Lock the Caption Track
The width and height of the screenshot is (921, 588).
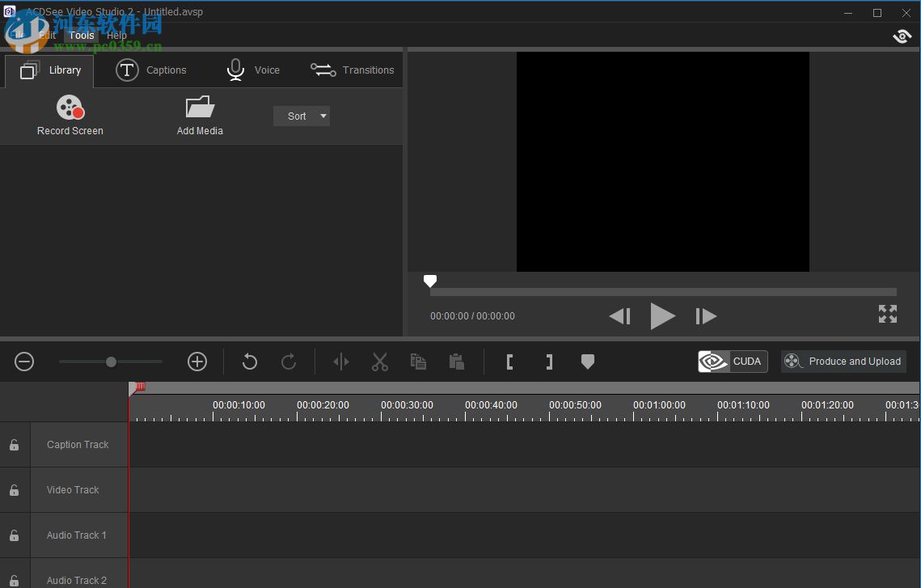tap(14, 444)
